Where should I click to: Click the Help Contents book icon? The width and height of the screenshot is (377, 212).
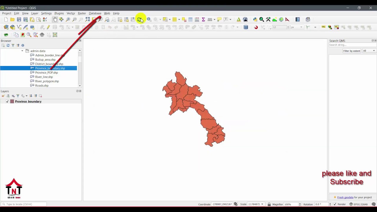(x=298, y=19)
